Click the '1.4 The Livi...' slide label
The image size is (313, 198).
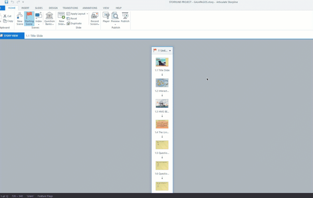pyautogui.click(x=162, y=132)
